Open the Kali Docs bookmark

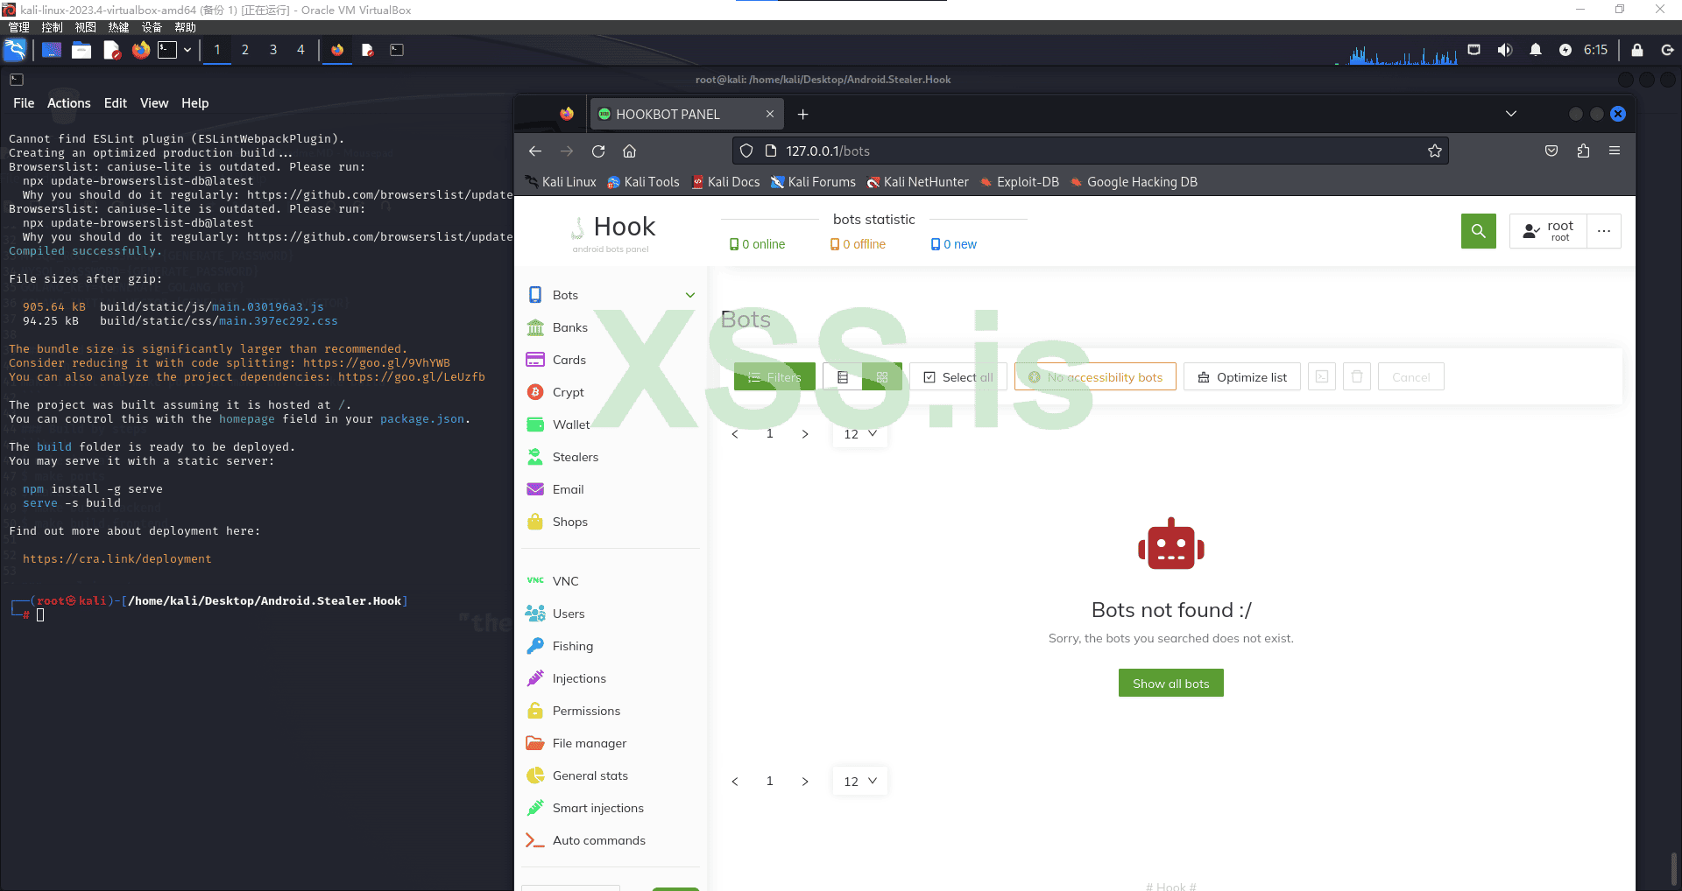pyautogui.click(x=726, y=182)
